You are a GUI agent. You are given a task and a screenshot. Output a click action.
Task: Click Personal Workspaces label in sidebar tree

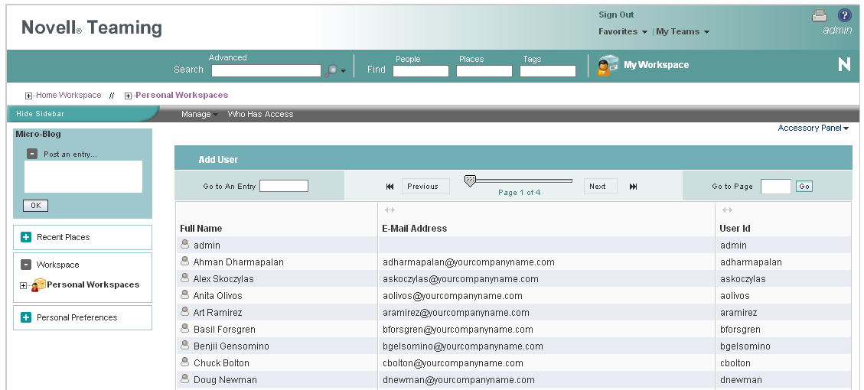tap(93, 284)
